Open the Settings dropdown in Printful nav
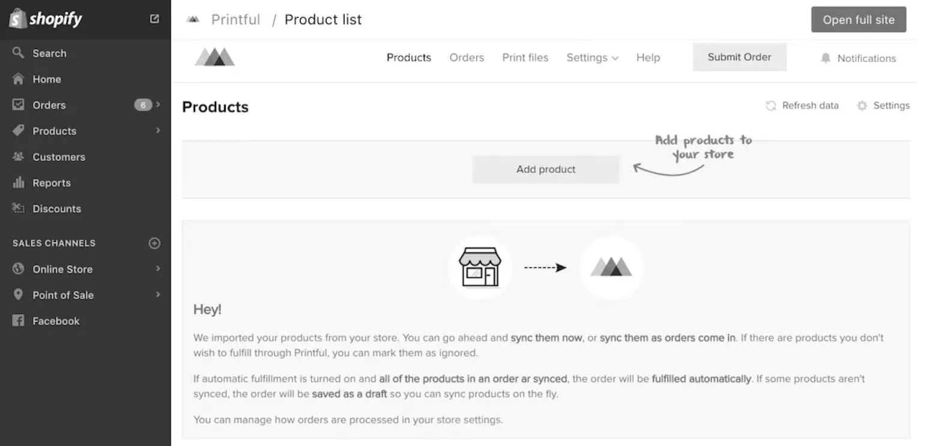Screen dimensions: 950x446 pyautogui.click(x=592, y=58)
